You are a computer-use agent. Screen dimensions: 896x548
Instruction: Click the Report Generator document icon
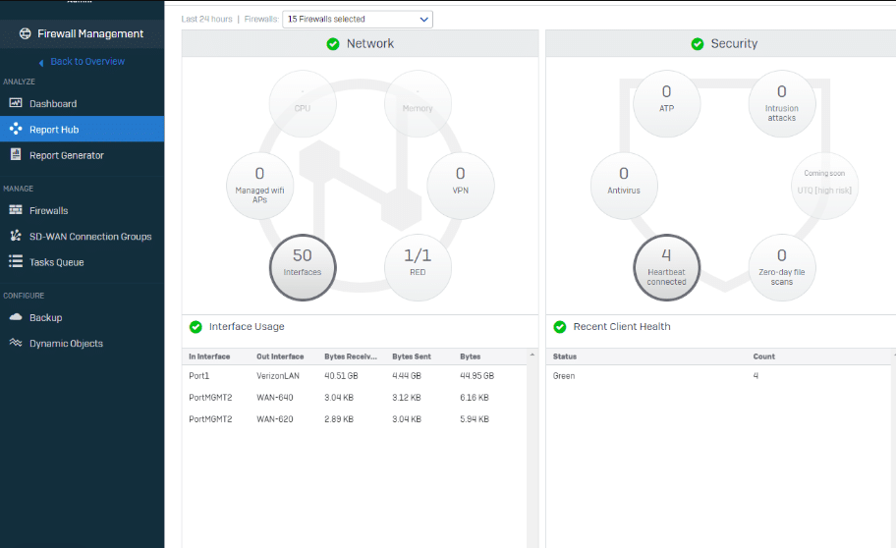tap(16, 154)
